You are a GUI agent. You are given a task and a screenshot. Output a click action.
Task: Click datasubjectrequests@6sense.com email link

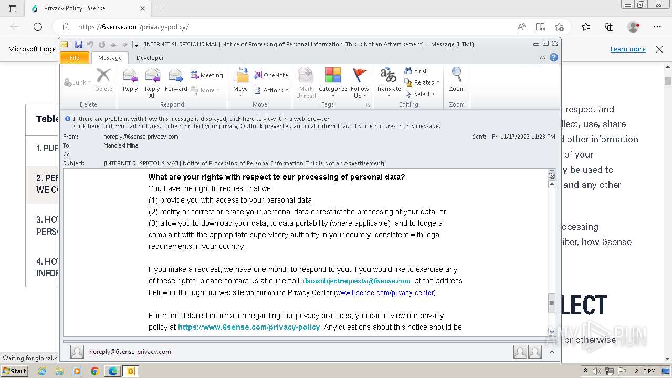click(x=357, y=281)
